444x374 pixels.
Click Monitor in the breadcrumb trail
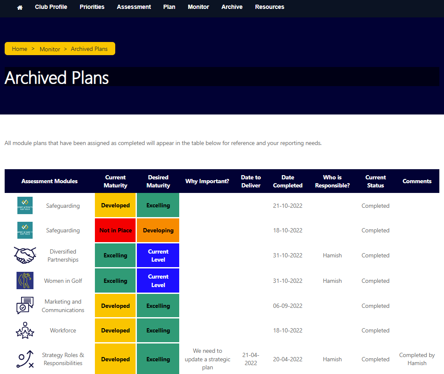50,49
